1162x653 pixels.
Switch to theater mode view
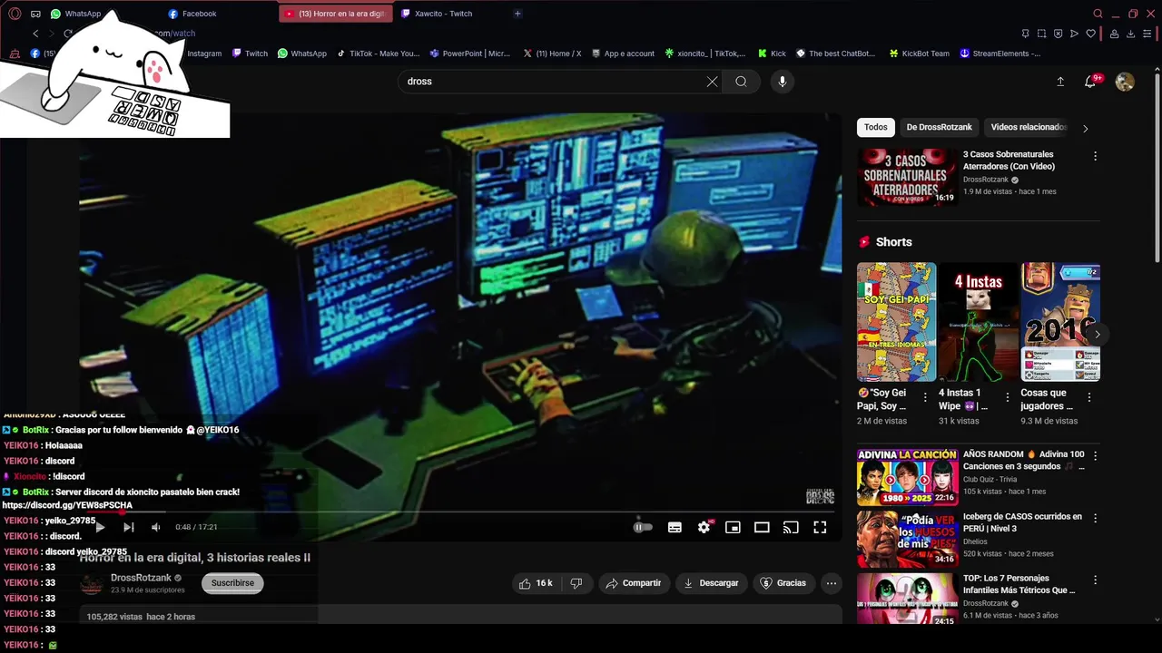pos(762,527)
